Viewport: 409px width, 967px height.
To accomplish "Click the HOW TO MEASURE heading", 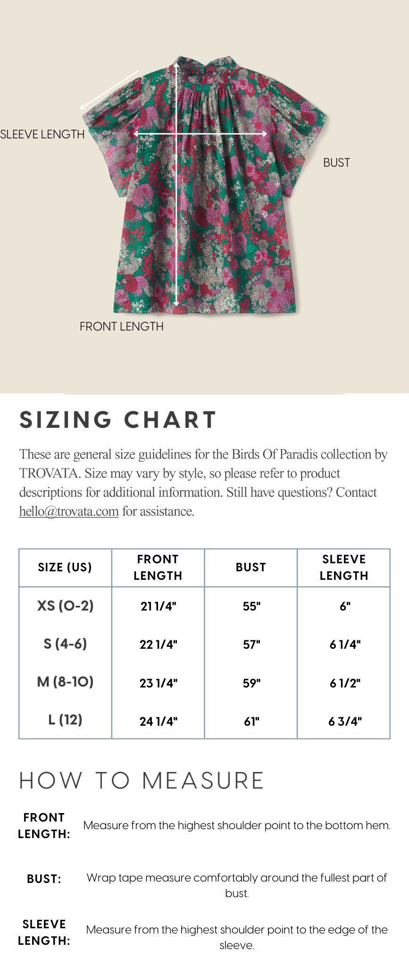I will (x=142, y=780).
